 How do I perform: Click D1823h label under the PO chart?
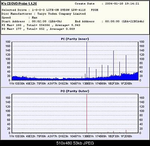63,136
